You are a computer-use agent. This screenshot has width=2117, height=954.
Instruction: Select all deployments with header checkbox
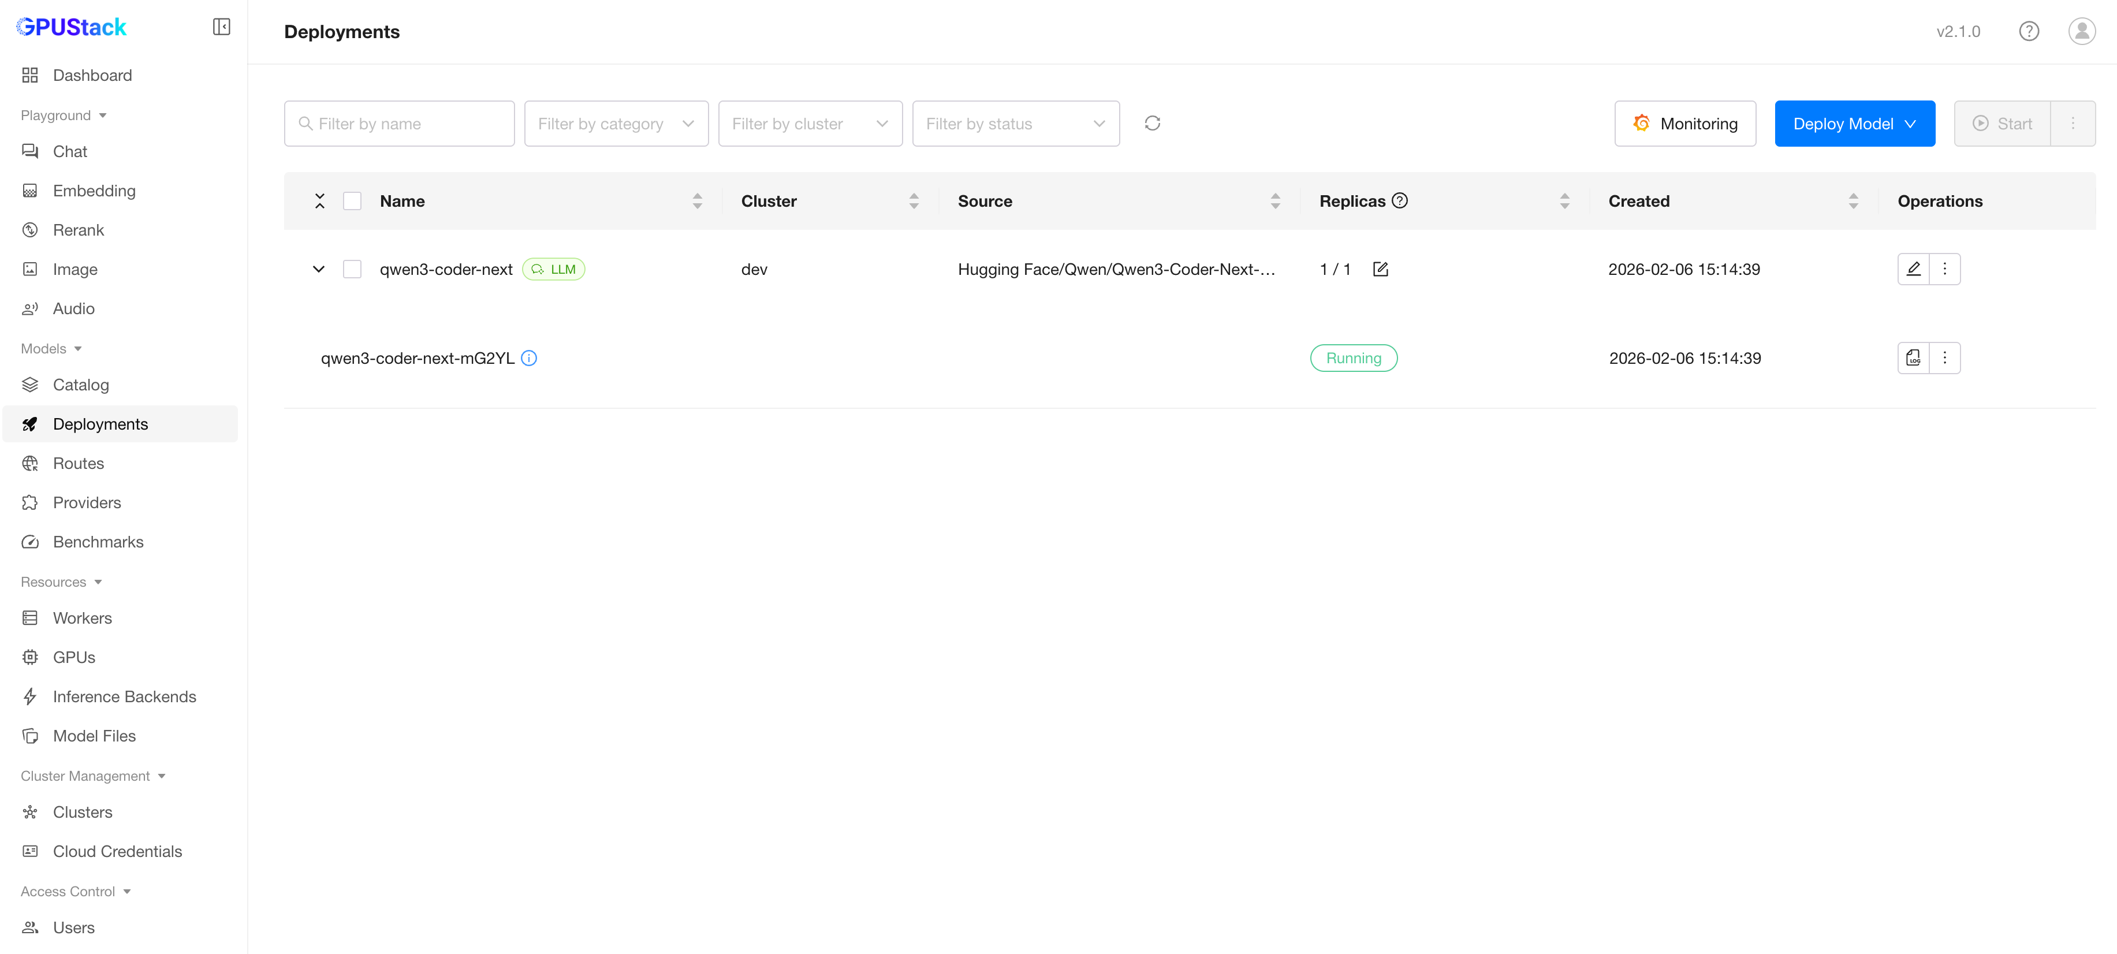pos(352,202)
